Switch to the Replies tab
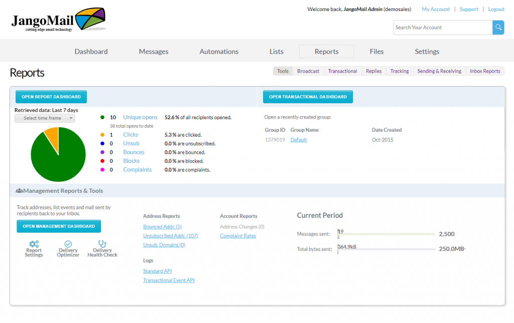The width and height of the screenshot is (514, 323). tap(373, 71)
